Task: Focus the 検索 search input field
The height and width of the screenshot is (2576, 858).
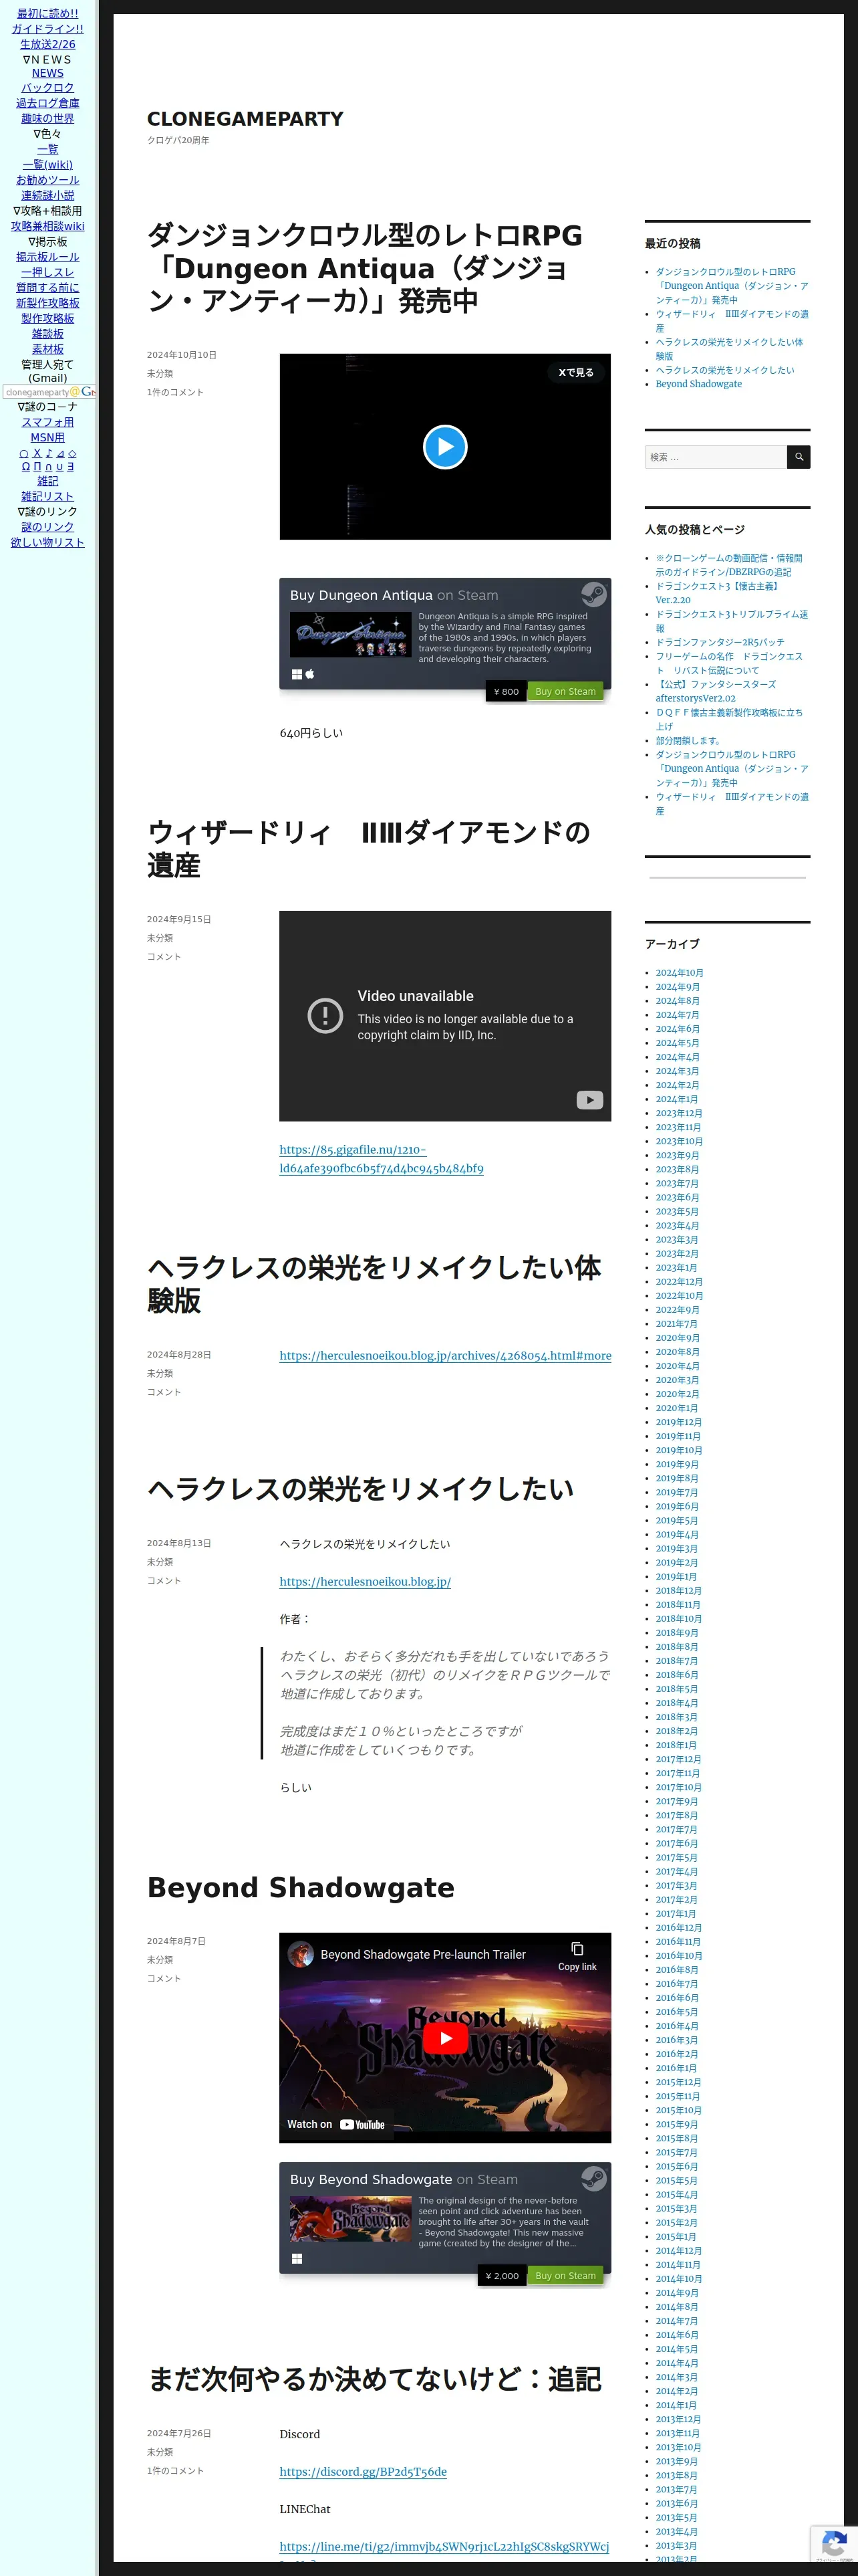Action: (x=715, y=457)
